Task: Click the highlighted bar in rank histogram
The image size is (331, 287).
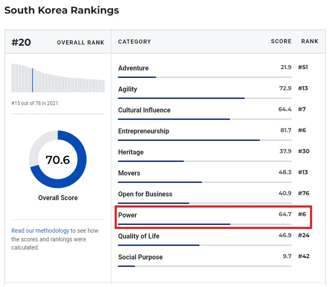Action: pyautogui.click(x=32, y=80)
